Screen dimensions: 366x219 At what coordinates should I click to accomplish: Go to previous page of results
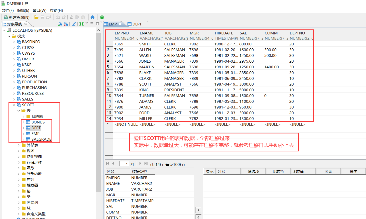coord(113,164)
